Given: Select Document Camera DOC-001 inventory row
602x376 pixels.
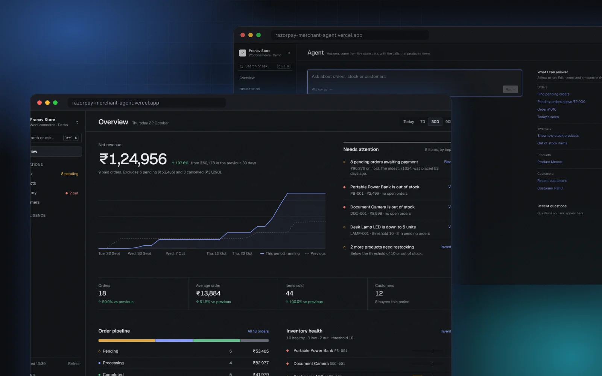Looking at the screenshot, I should coord(368,364).
